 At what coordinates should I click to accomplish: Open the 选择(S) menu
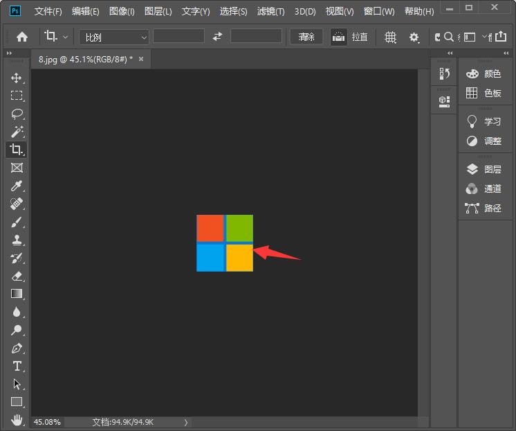(x=233, y=12)
